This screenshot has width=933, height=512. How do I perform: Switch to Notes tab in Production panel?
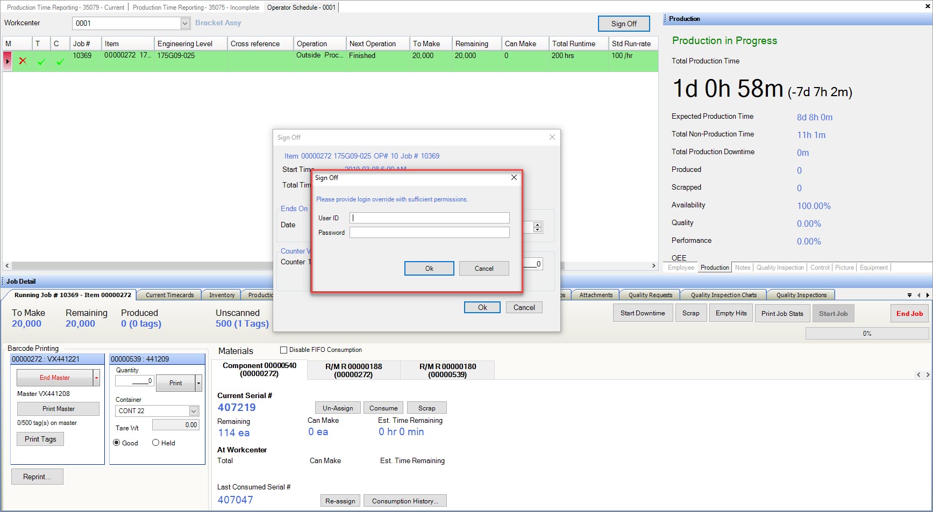(x=743, y=268)
